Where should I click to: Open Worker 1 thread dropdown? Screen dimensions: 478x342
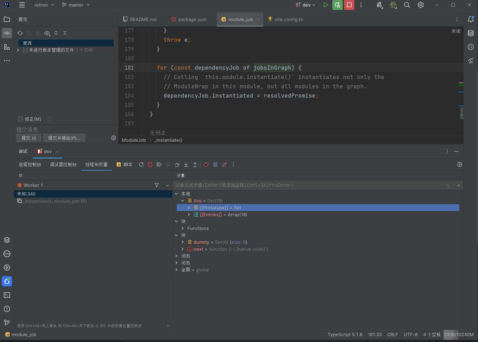click(x=167, y=185)
